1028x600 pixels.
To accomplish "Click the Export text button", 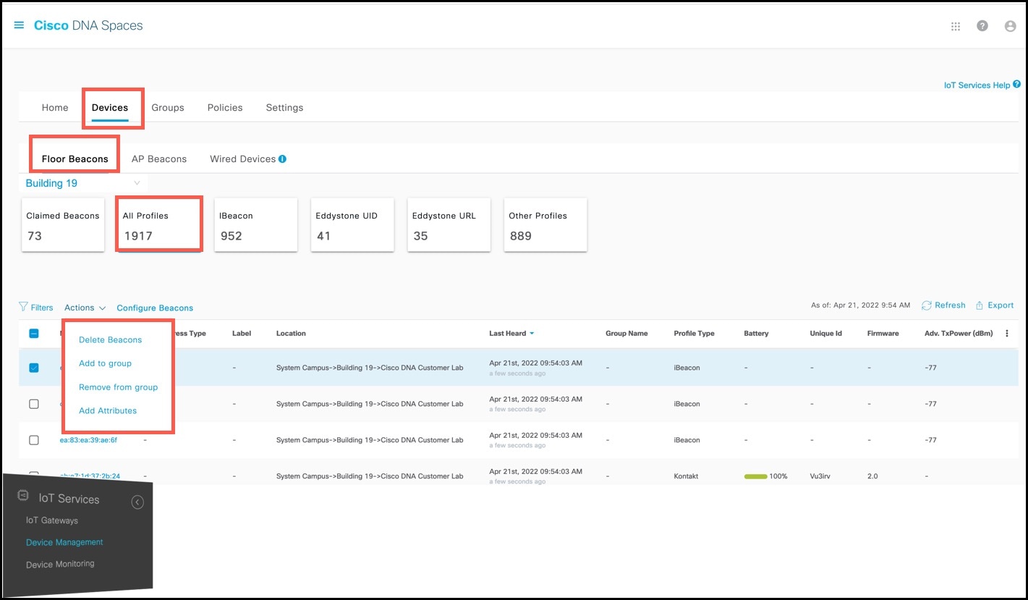I will tap(1001, 305).
